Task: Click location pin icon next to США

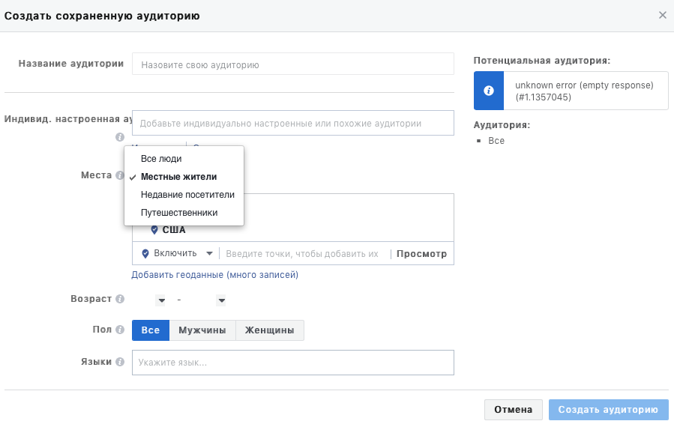Action: [154, 230]
